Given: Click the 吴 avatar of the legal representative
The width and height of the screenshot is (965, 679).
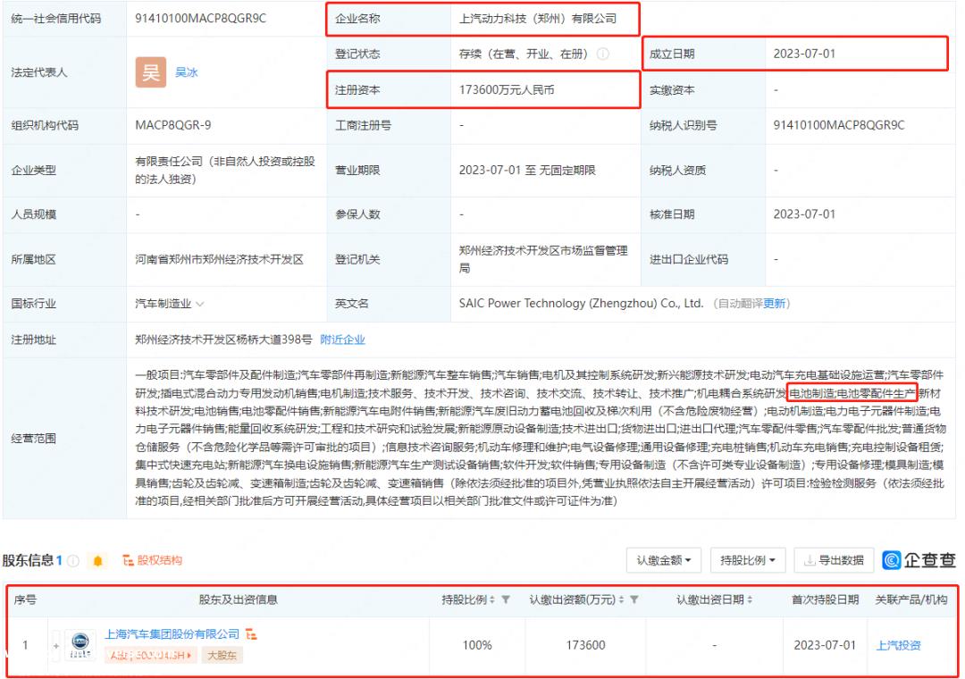Looking at the screenshot, I should point(151,72).
